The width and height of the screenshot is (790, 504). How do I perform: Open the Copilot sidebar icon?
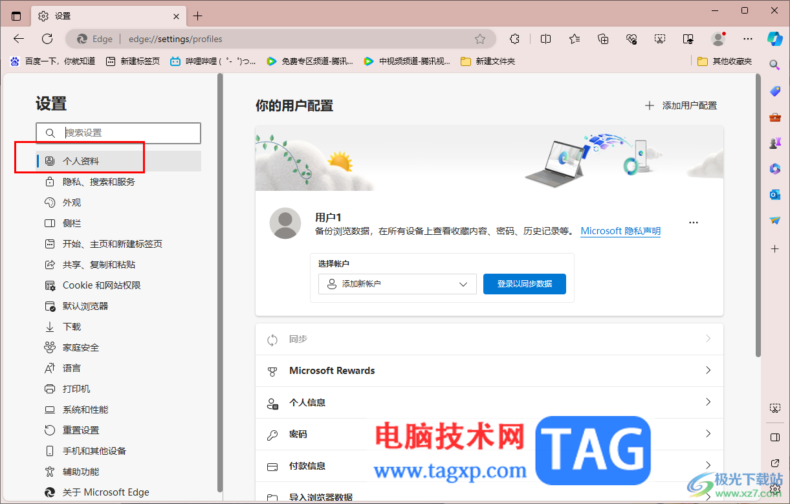[x=775, y=39]
